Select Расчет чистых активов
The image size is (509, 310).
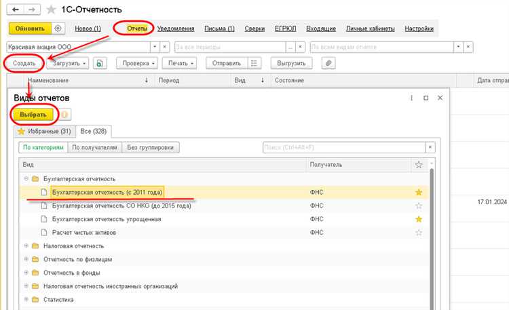pyautogui.click(x=84, y=233)
